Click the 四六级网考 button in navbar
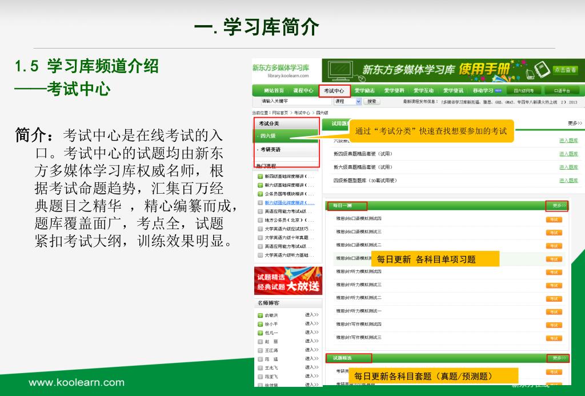Image resolution: width=585 pixels, height=396 pixels. (523, 91)
